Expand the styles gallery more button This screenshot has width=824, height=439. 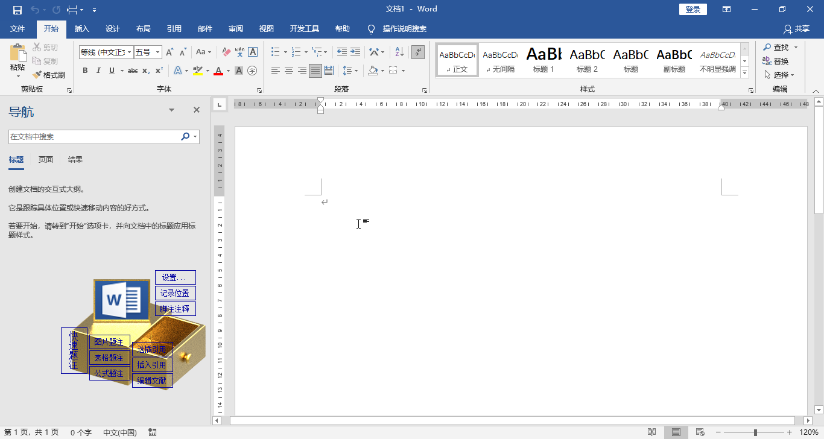click(745, 73)
